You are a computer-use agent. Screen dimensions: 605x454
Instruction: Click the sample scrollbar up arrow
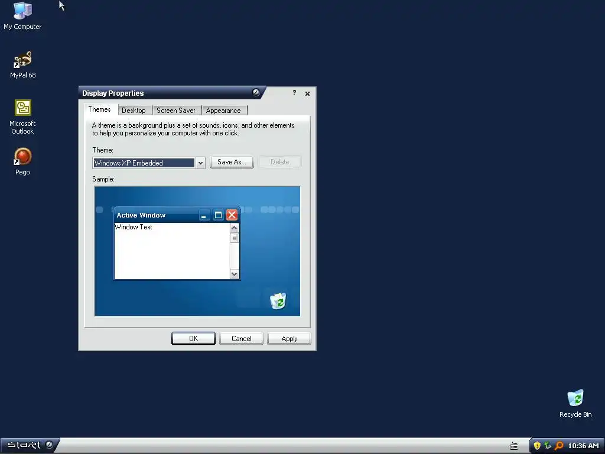point(234,228)
